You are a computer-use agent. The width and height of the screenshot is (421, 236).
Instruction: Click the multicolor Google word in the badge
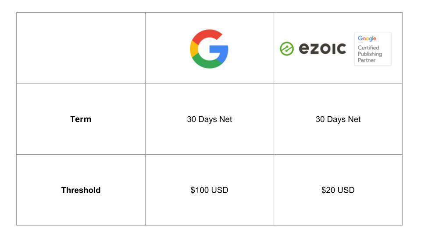(x=367, y=38)
